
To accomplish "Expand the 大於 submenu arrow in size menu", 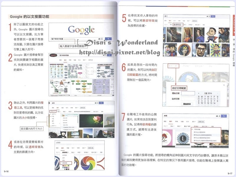I will click(60, 123).
